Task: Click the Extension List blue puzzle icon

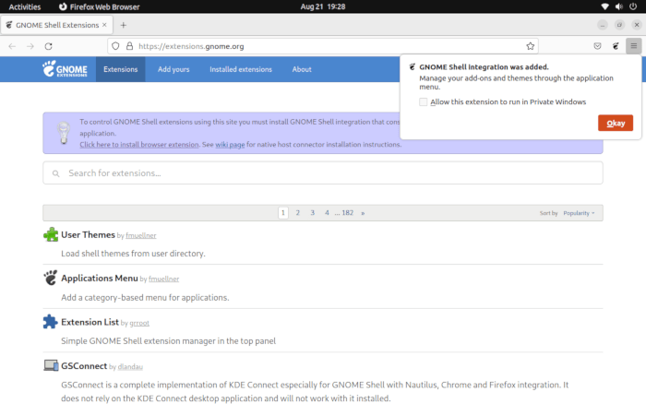Action: (x=50, y=322)
